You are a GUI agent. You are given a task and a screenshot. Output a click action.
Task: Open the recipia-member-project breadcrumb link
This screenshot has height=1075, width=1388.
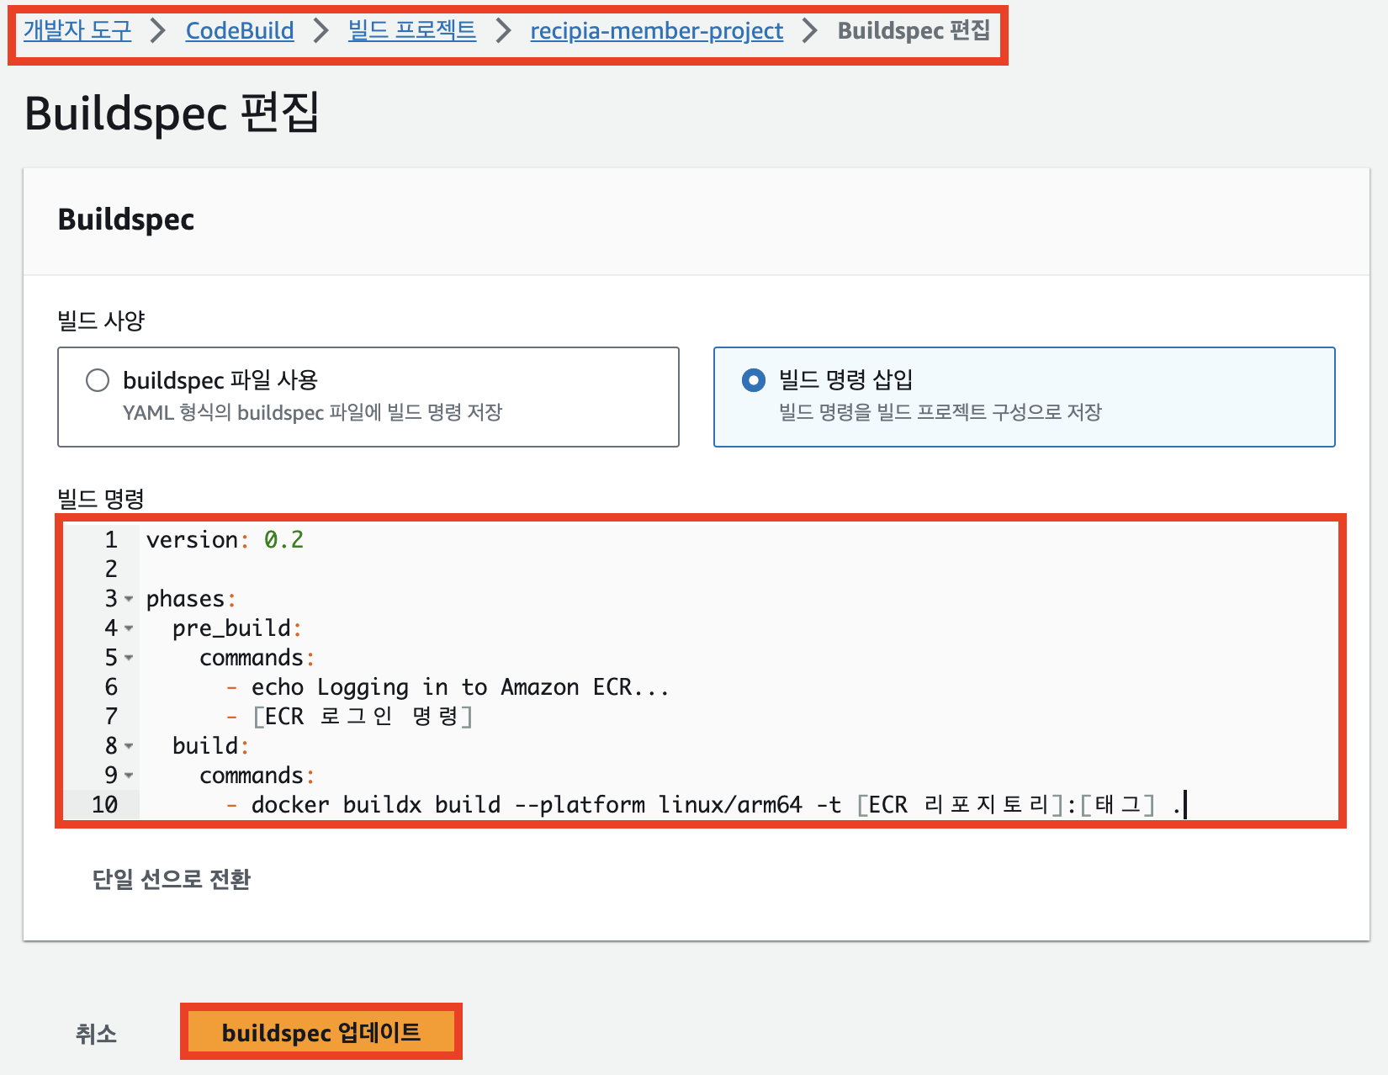[656, 31]
